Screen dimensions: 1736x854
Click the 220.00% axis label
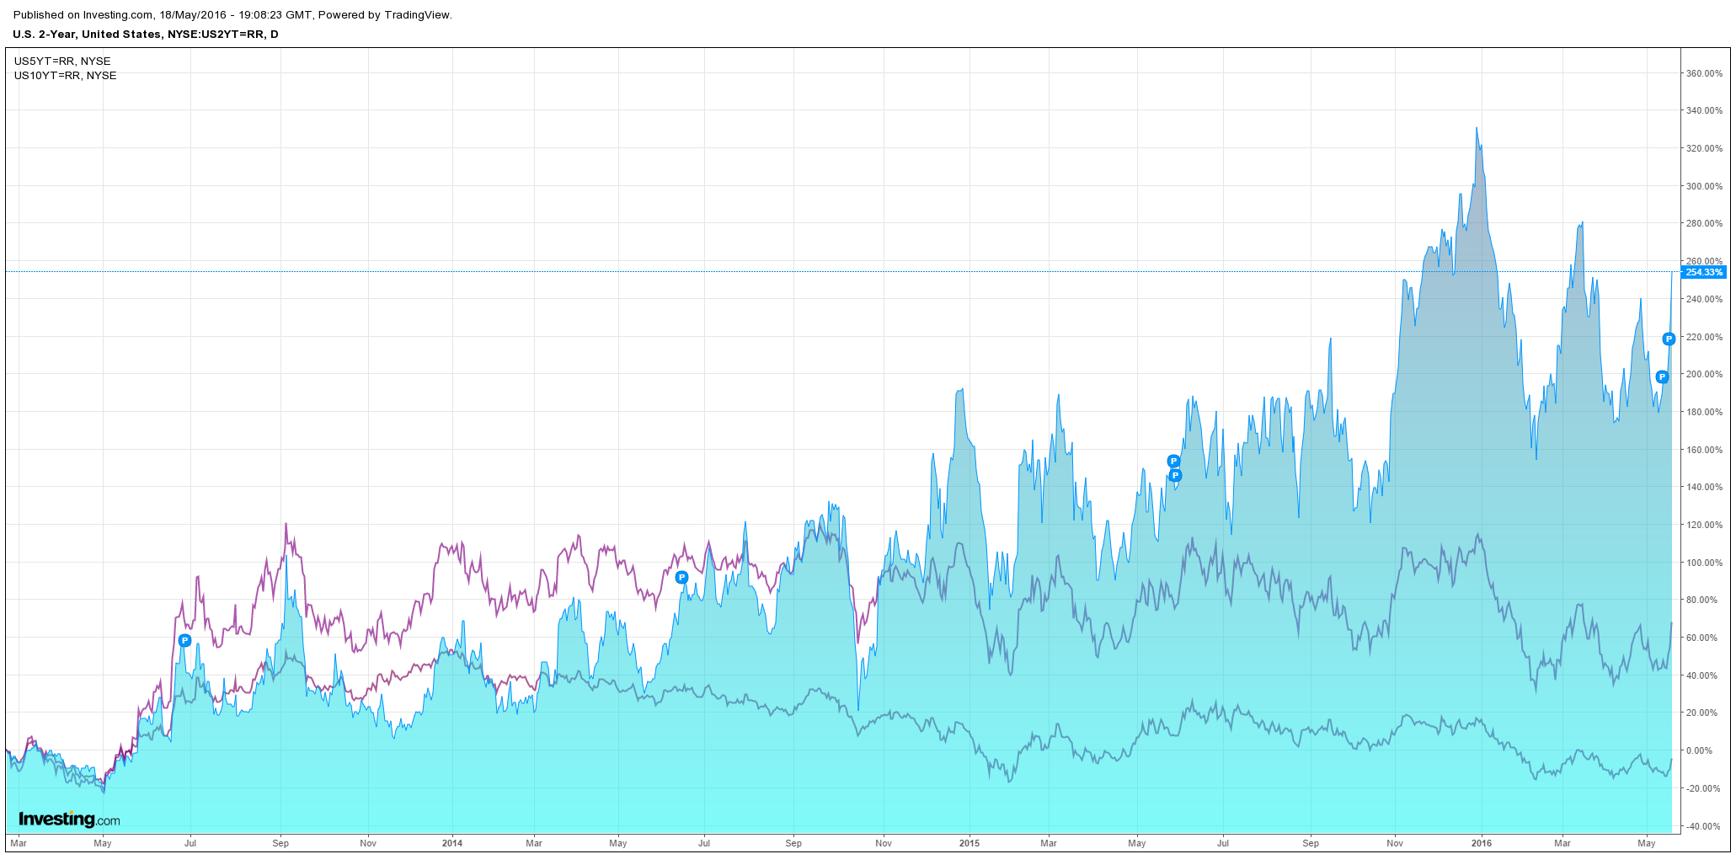[1704, 337]
